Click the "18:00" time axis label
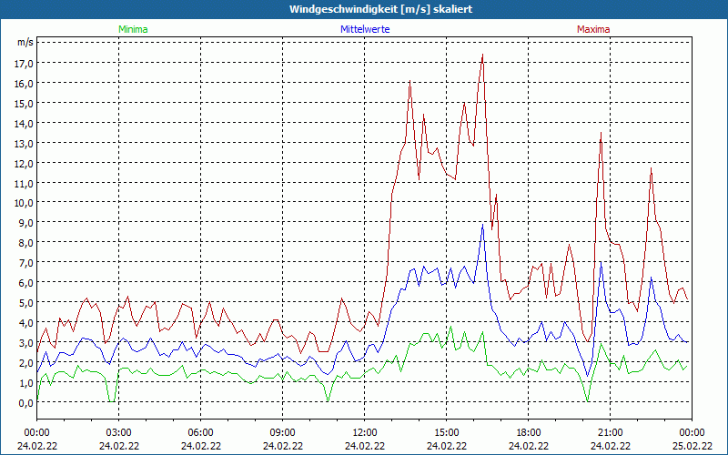Image resolution: width=728 pixels, height=455 pixels. tap(529, 433)
